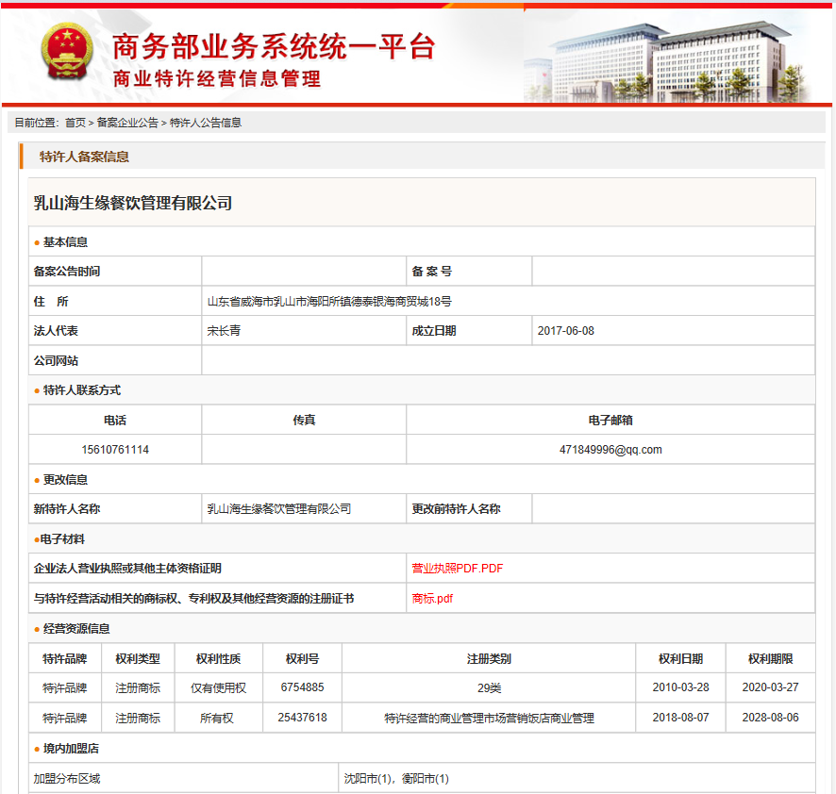Click company name 乳山海生缘餐饮管理有限公司 heading
Viewport: 836px width, 794px height.
pos(133,203)
